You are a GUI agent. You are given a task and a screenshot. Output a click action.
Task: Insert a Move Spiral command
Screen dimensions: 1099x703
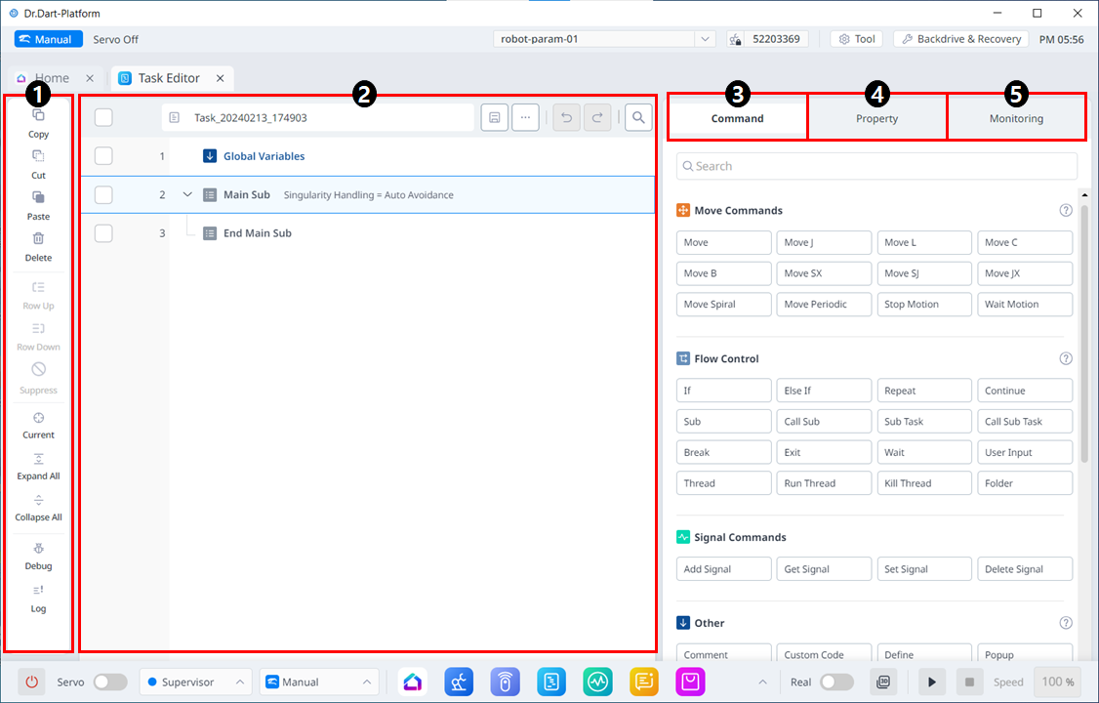pyautogui.click(x=723, y=304)
